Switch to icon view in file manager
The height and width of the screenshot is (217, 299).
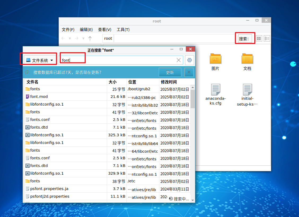point(259,38)
